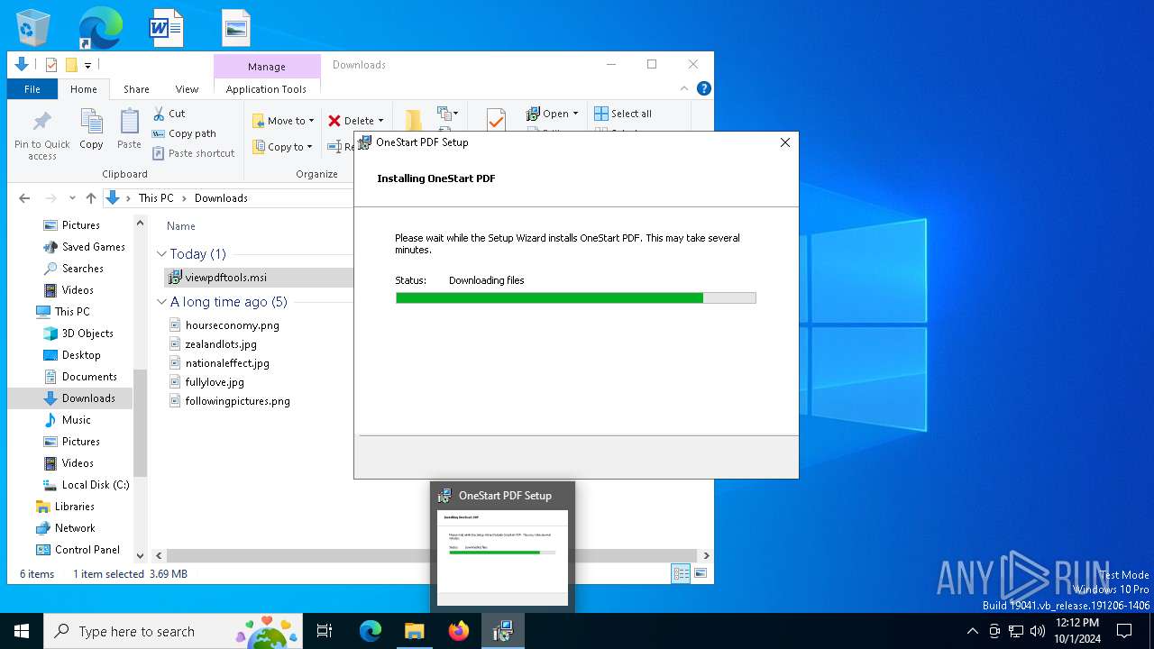Image resolution: width=1154 pixels, height=649 pixels.
Task: Launch Firefox from the taskbar
Action: coord(459,631)
